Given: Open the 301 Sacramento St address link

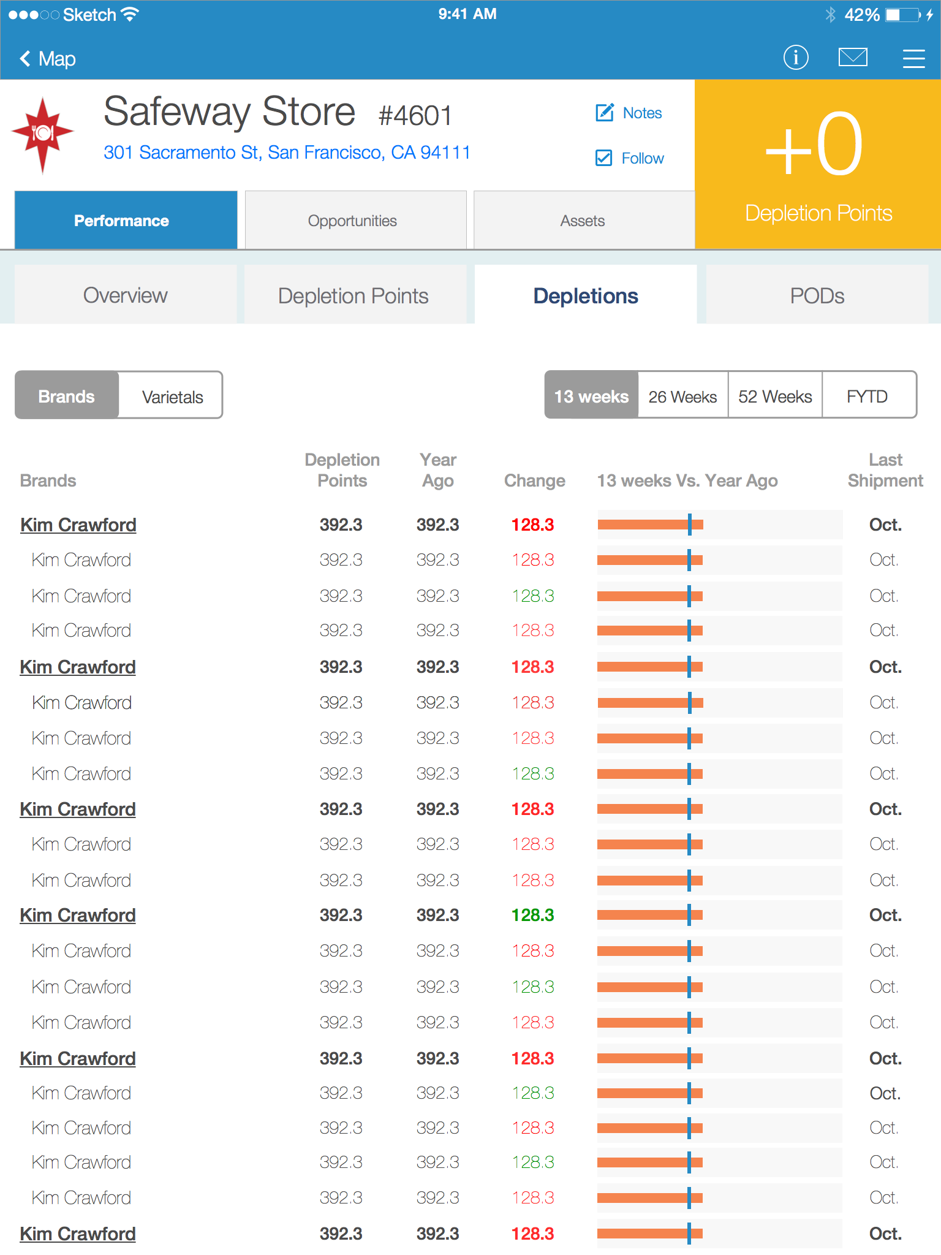Looking at the screenshot, I should pos(287,152).
